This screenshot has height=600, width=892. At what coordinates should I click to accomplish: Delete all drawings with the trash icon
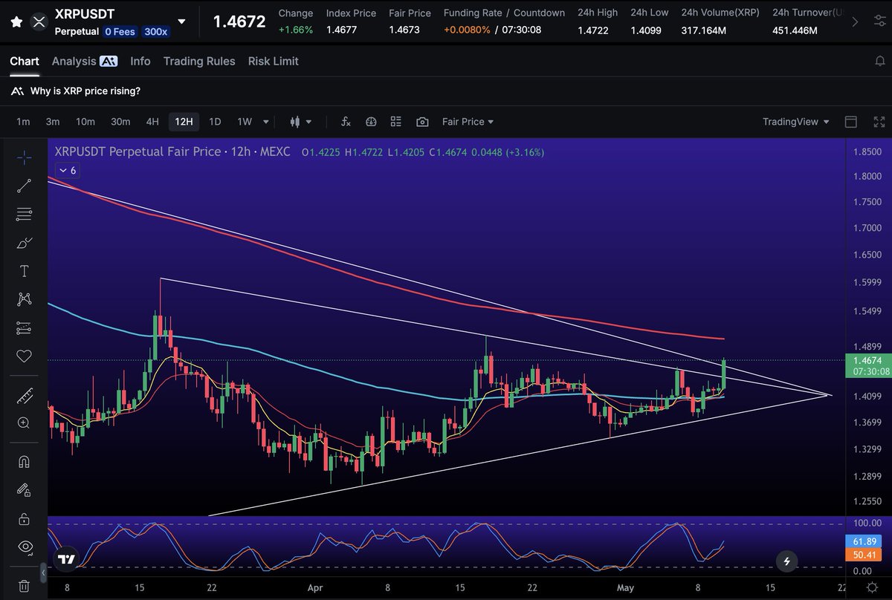pyautogui.click(x=24, y=586)
